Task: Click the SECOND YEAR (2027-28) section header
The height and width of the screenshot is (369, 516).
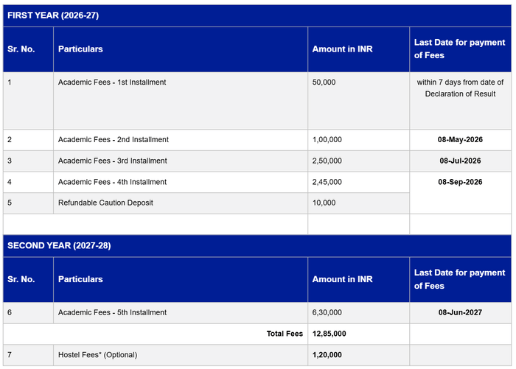Action: click(59, 245)
